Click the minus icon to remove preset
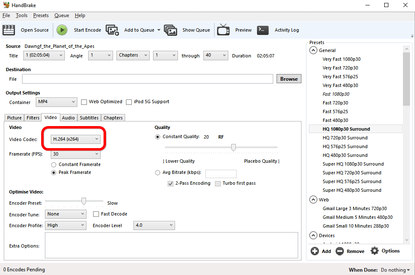Image resolution: width=415 pixels, height=275 pixels. 340,251
